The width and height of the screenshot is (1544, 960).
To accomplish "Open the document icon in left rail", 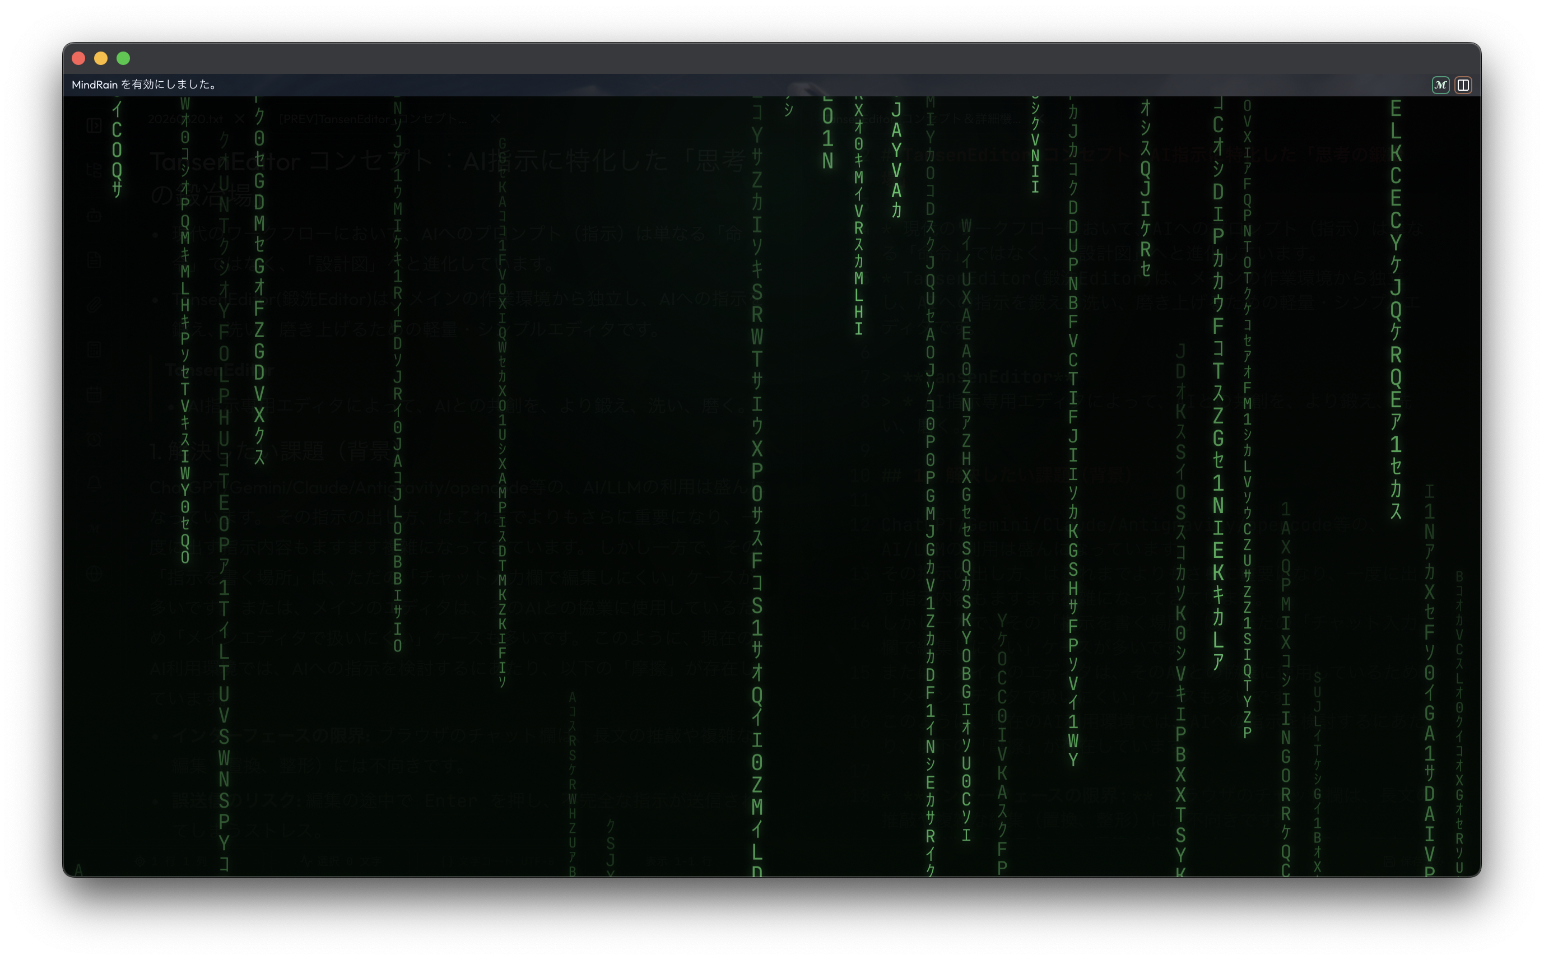I will pyautogui.click(x=95, y=260).
